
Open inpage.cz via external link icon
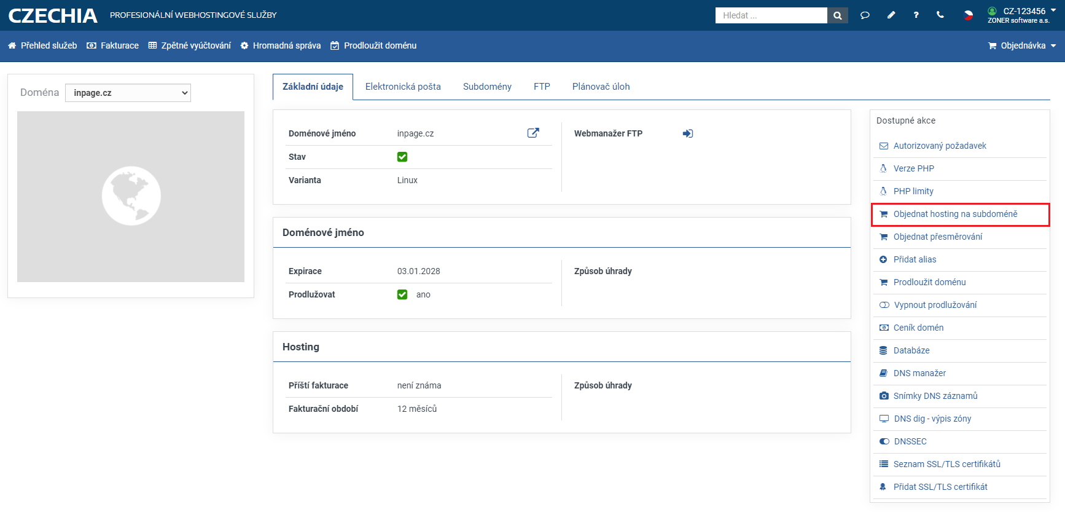click(x=533, y=133)
